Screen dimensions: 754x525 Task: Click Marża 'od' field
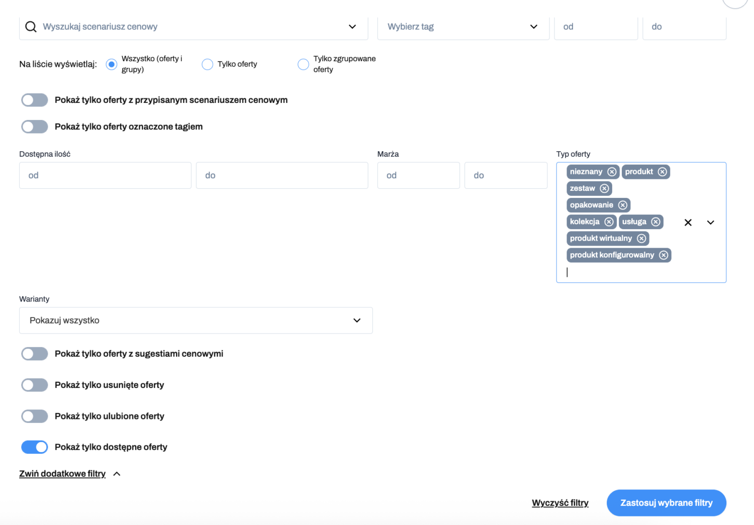419,175
